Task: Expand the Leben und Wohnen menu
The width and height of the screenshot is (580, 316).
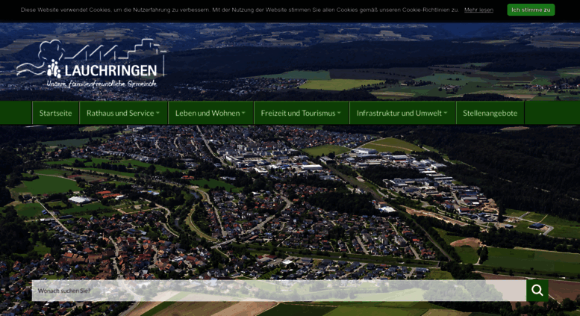Action: [x=211, y=113]
